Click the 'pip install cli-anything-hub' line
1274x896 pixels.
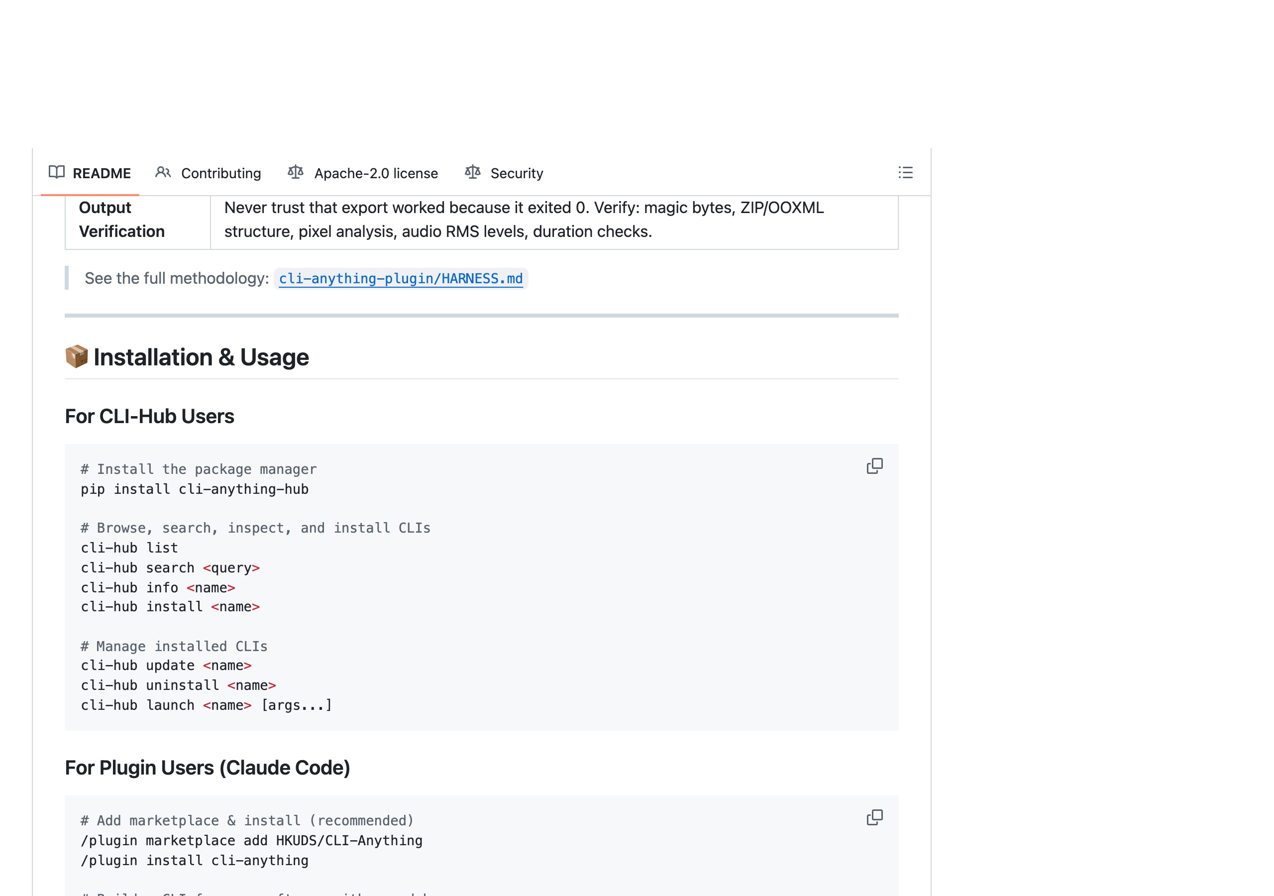tap(195, 489)
